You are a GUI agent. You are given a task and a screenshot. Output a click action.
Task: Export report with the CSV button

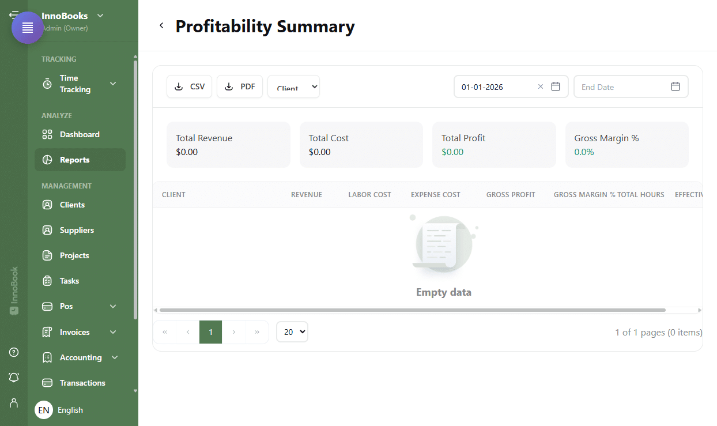pyautogui.click(x=189, y=86)
